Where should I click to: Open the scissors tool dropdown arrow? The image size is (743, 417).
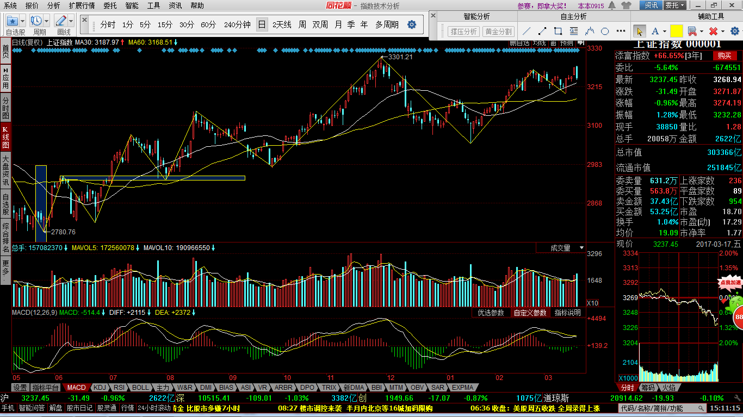[x=702, y=32]
